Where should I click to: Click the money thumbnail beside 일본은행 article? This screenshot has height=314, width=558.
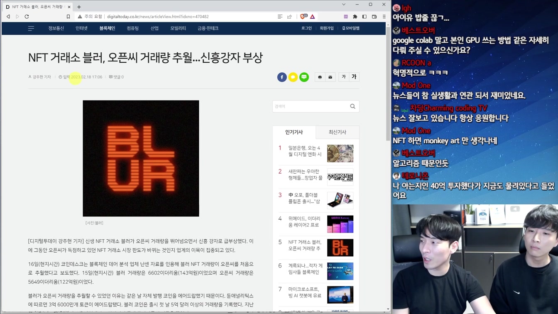(x=340, y=153)
